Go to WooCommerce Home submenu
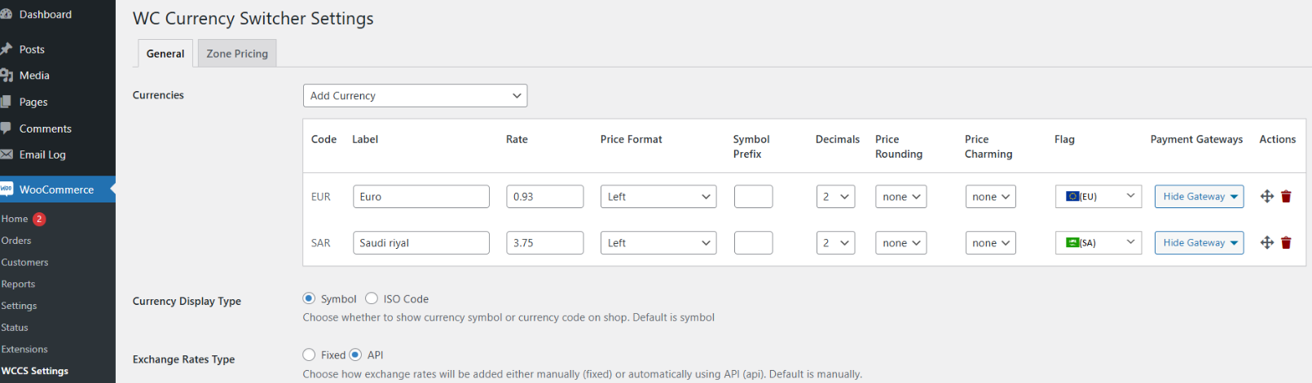 tap(15, 219)
